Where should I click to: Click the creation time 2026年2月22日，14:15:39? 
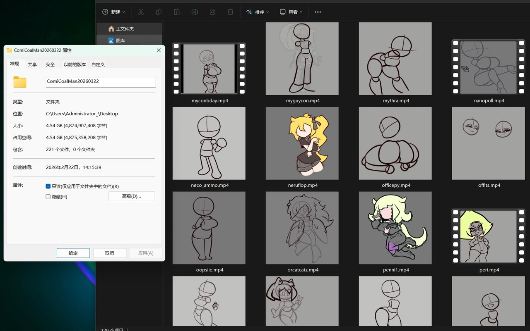[74, 167]
